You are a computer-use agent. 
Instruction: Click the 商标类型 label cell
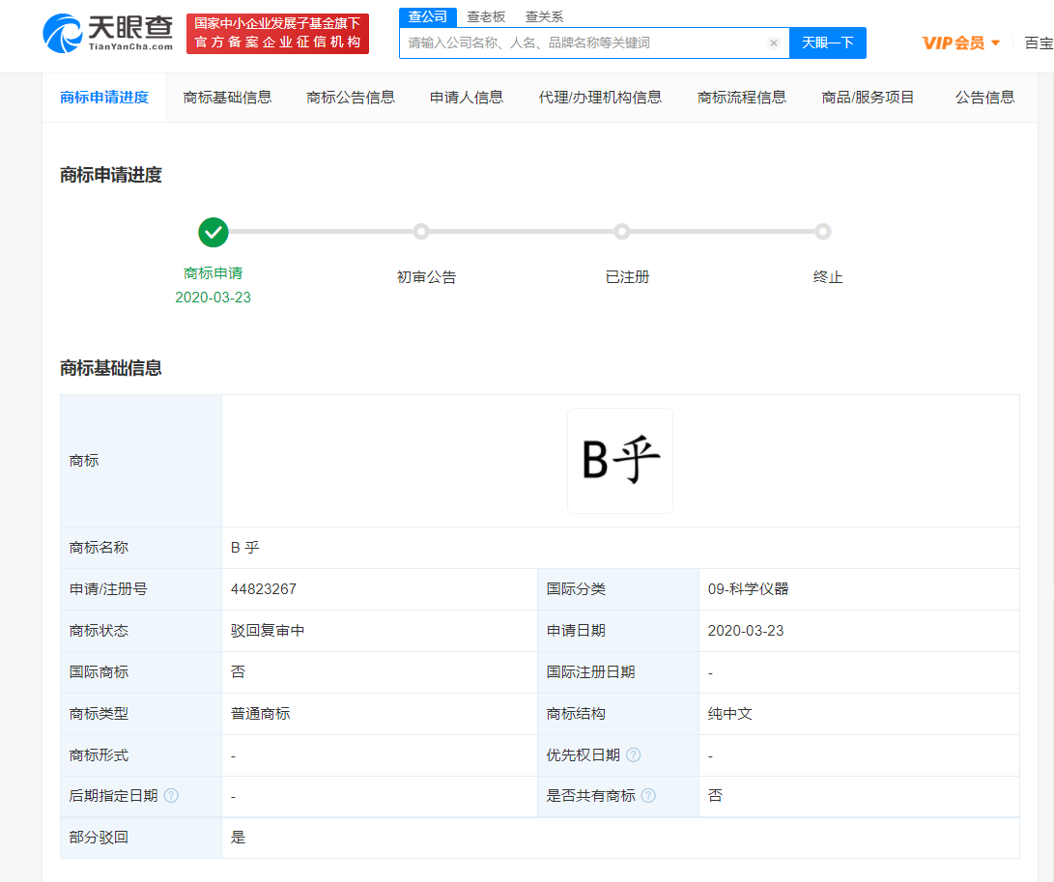(141, 713)
